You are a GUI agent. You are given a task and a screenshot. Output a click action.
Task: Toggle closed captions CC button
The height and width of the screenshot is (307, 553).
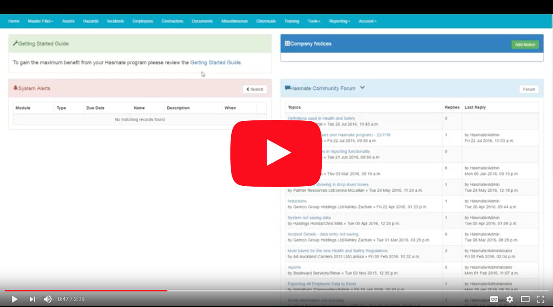(494, 299)
